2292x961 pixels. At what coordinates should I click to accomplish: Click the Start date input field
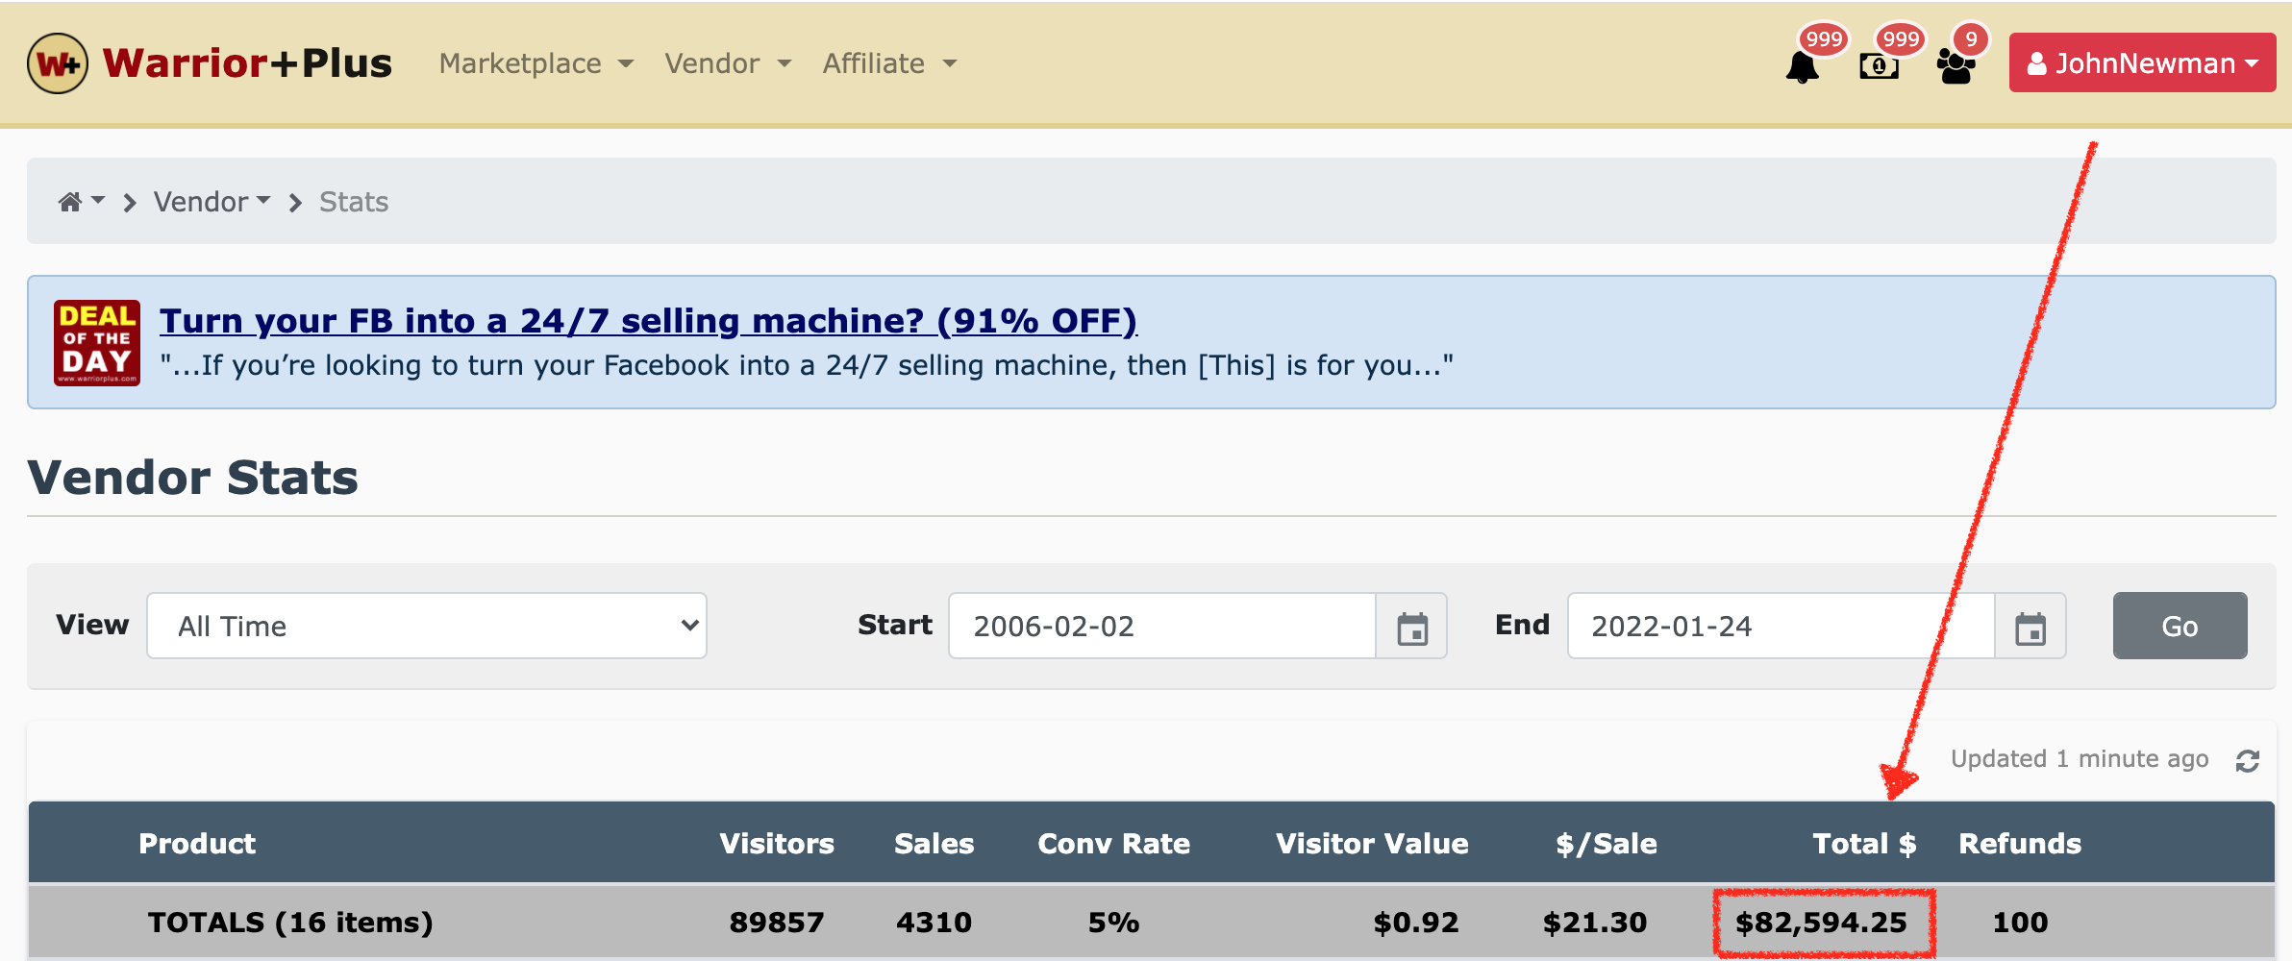coord(1161,627)
